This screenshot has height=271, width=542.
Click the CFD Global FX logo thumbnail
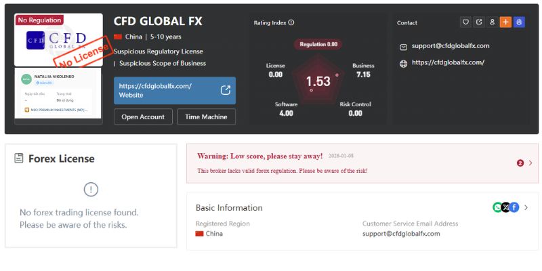58,40
